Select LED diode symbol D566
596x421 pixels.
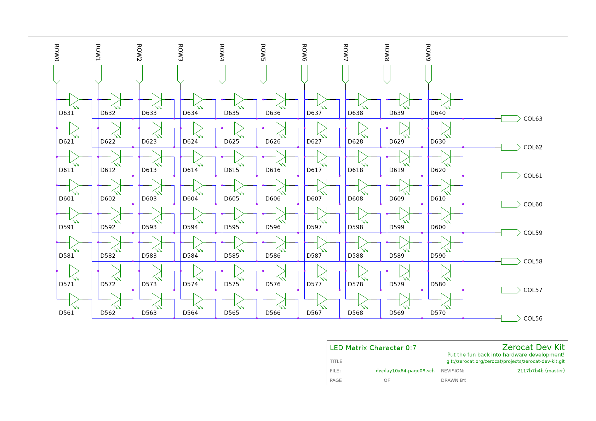[281, 300]
